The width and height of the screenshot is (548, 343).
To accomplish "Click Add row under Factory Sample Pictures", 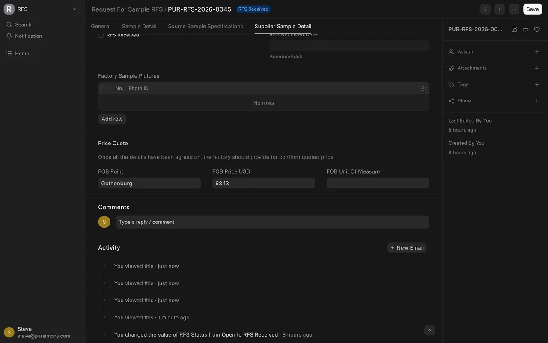I will [112, 119].
